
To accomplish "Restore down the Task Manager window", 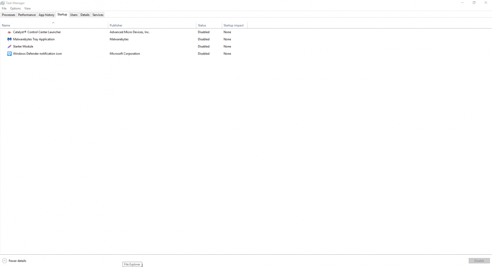I will (474, 3).
